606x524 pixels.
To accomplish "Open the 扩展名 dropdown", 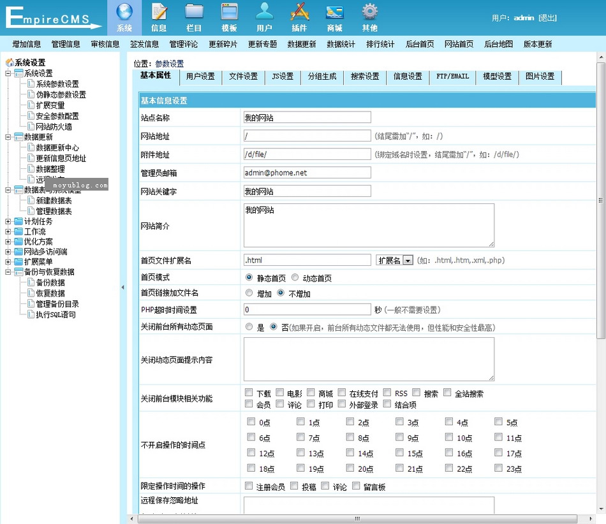I will pyautogui.click(x=395, y=260).
